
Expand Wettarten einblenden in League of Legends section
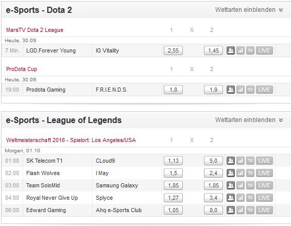click(x=249, y=120)
